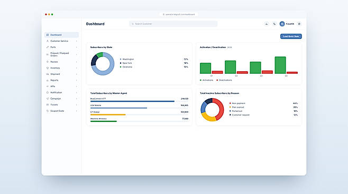Click the Customer request legend label
Viewport: 348px width, 194px height.
tap(241, 115)
